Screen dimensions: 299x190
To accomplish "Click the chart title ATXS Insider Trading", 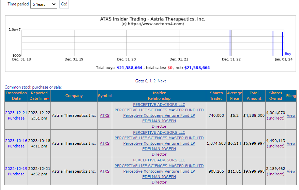I will point(152,19).
